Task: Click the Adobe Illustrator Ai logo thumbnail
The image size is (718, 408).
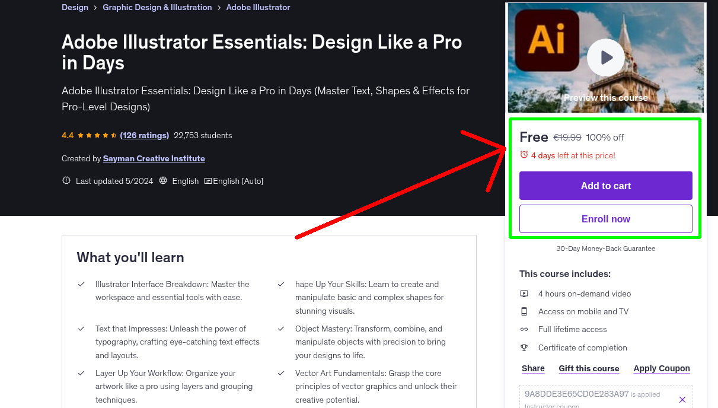Action: 546,40
